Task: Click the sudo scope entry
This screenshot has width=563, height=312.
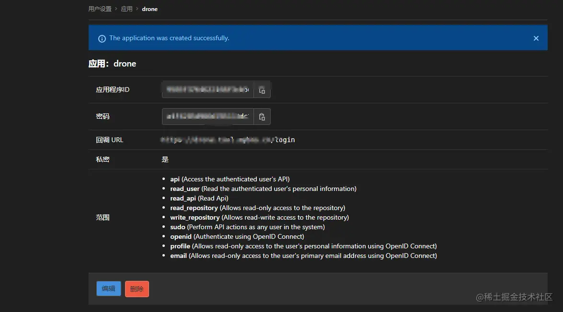Action: tap(177, 227)
